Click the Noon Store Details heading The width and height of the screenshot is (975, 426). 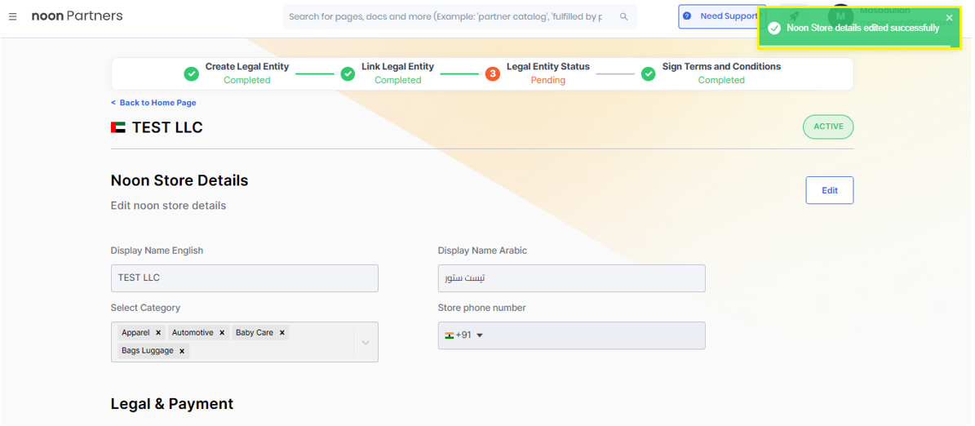click(179, 180)
